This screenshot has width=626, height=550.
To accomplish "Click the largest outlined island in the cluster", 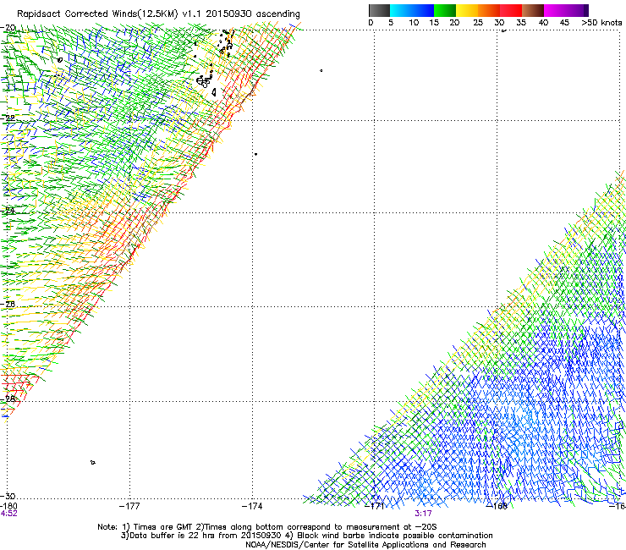I will pyautogui.click(x=203, y=82).
